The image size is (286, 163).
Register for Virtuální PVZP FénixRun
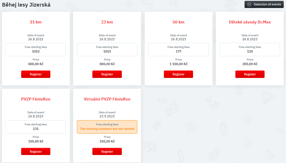pyautogui.click(x=107, y=151)
